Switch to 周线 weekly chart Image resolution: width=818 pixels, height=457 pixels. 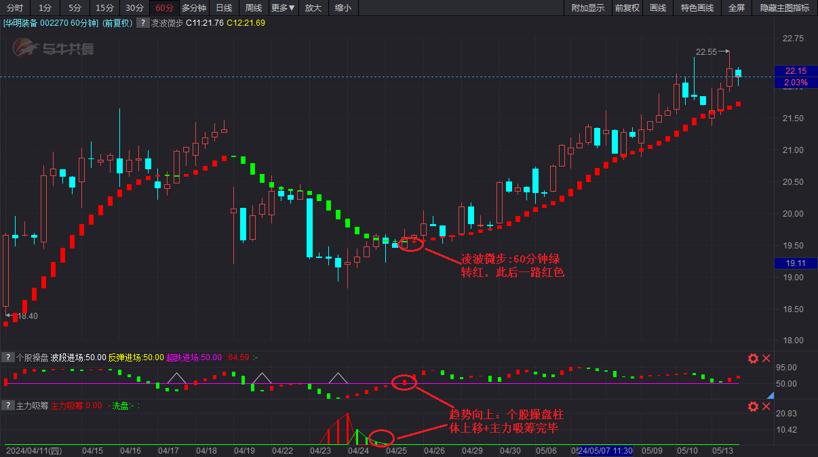coord(254,8)
